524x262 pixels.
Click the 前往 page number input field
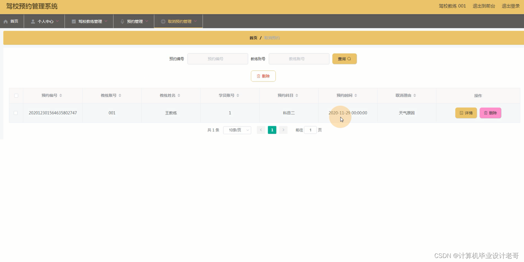point(310,130)
